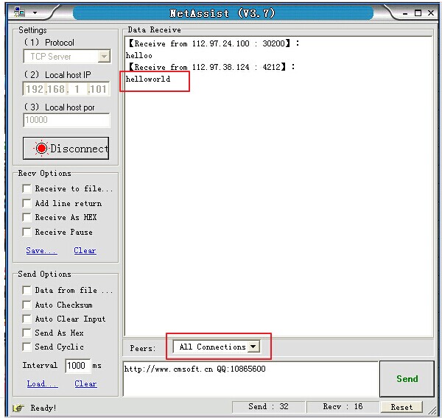Close the NetAssist window

click(431, 13)
